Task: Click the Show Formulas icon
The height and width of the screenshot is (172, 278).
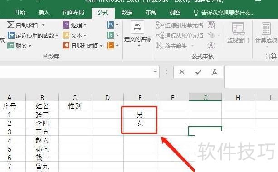Action: [x=211, y=25]
